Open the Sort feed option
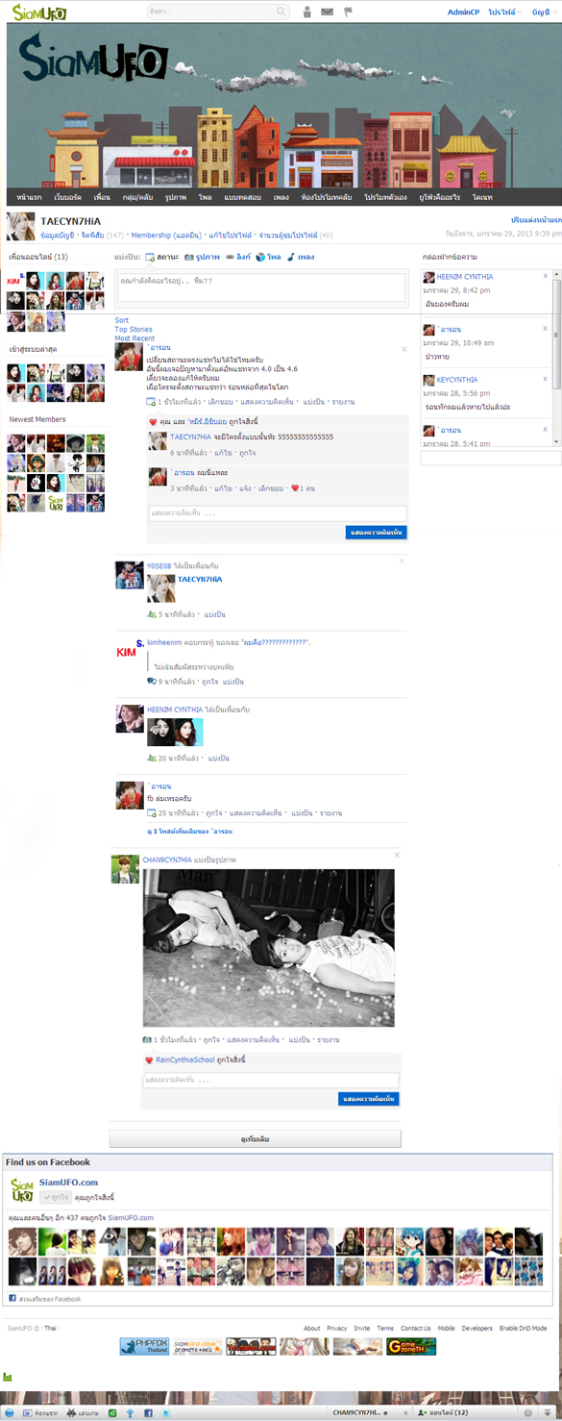562x1421 pixels. (122, 320)
